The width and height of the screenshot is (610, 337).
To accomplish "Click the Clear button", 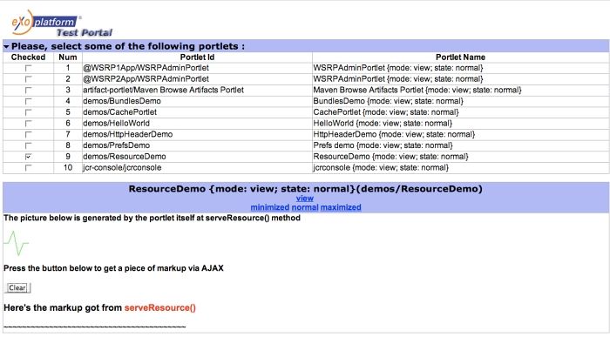I will (x=17, y=287).
